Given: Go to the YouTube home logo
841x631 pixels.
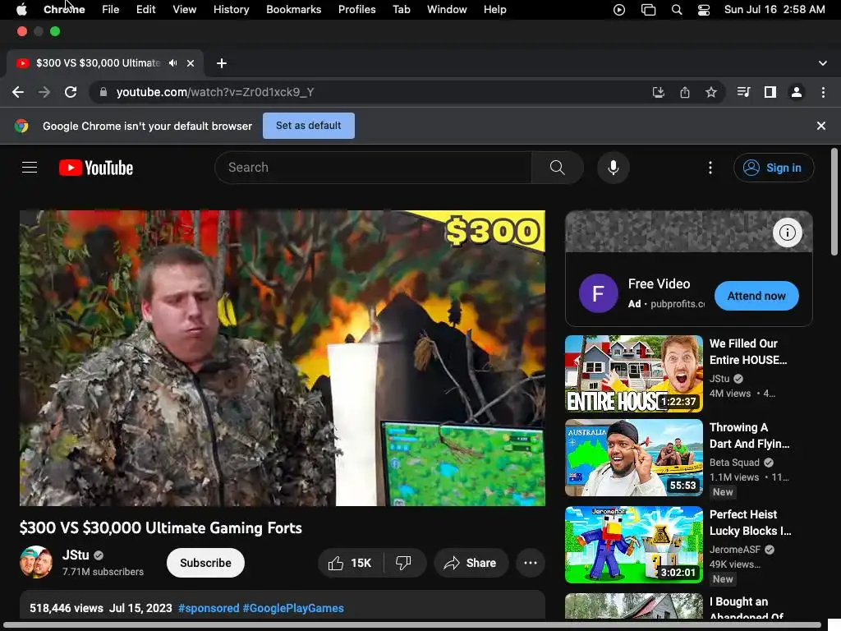Looking at the screenshot, I should [96, 168].
